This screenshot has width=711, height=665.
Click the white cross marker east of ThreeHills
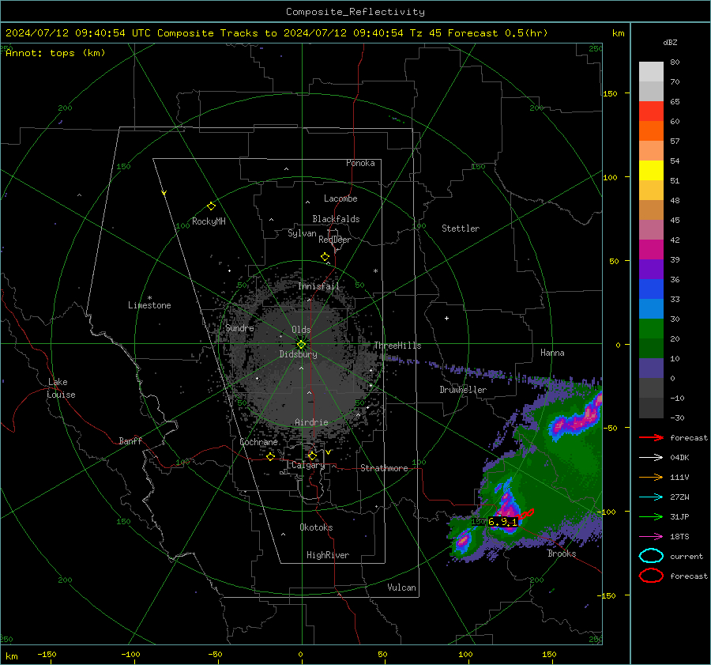point(446,318)
